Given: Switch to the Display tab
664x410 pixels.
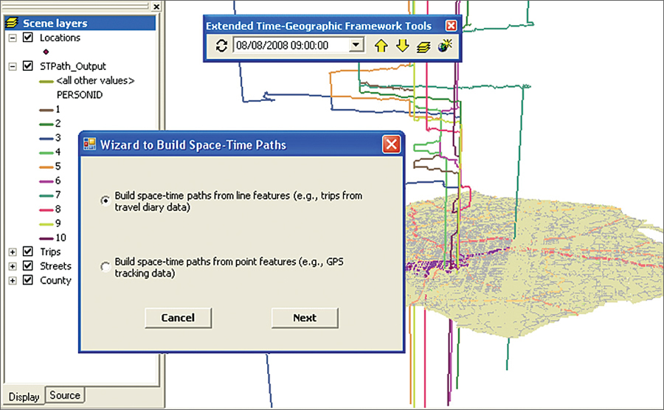Looking at the screenshot, I should (x=24, y=397).
